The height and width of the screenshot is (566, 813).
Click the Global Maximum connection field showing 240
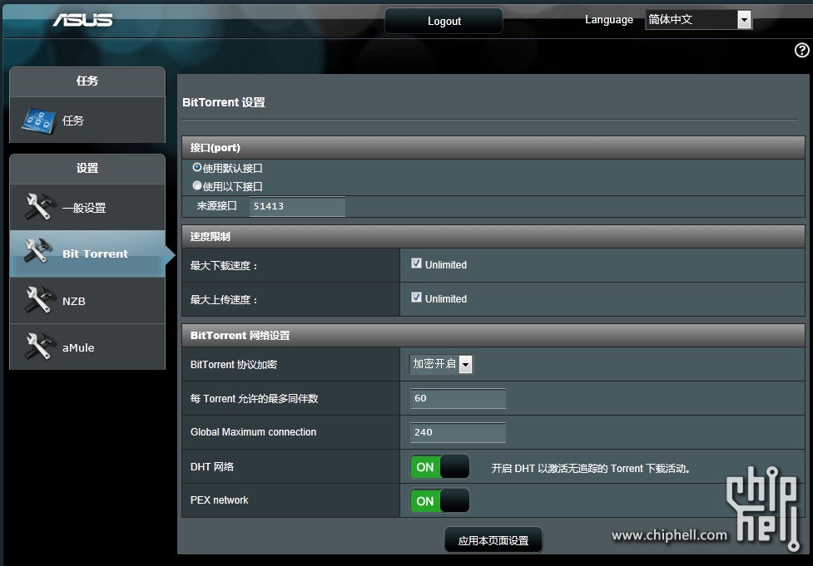pyautogui.click(x=458, y=432)
